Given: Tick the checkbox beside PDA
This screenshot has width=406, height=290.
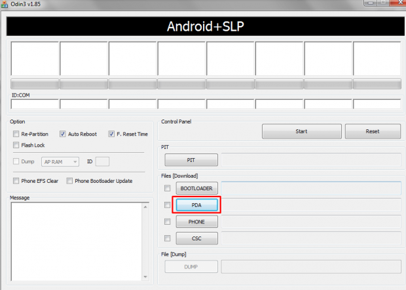Looking at the screenshot, I should pos(168,205).
